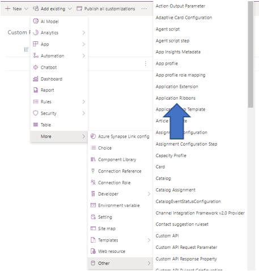This screenshot has height=271, width=259.
Task: Click the Report document icon
Action: 36,90
